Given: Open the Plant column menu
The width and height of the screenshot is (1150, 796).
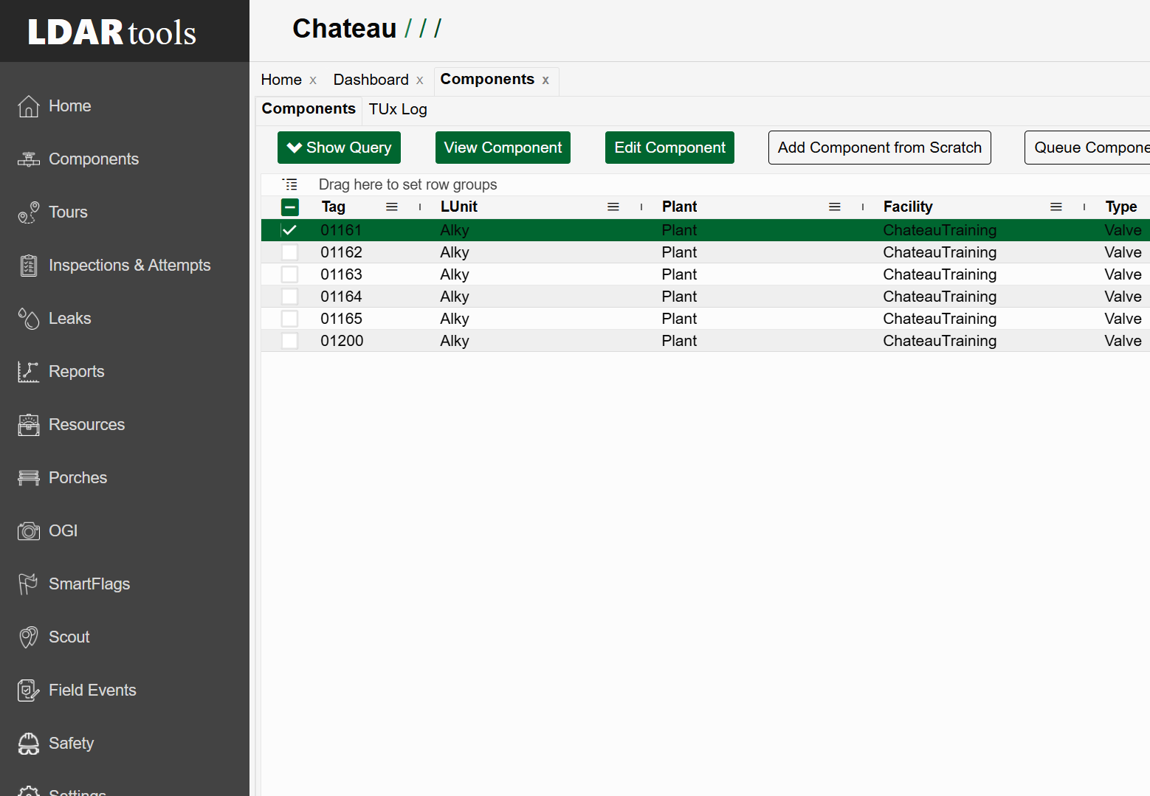Looking at the screenshot, I should tap(835, 207).
